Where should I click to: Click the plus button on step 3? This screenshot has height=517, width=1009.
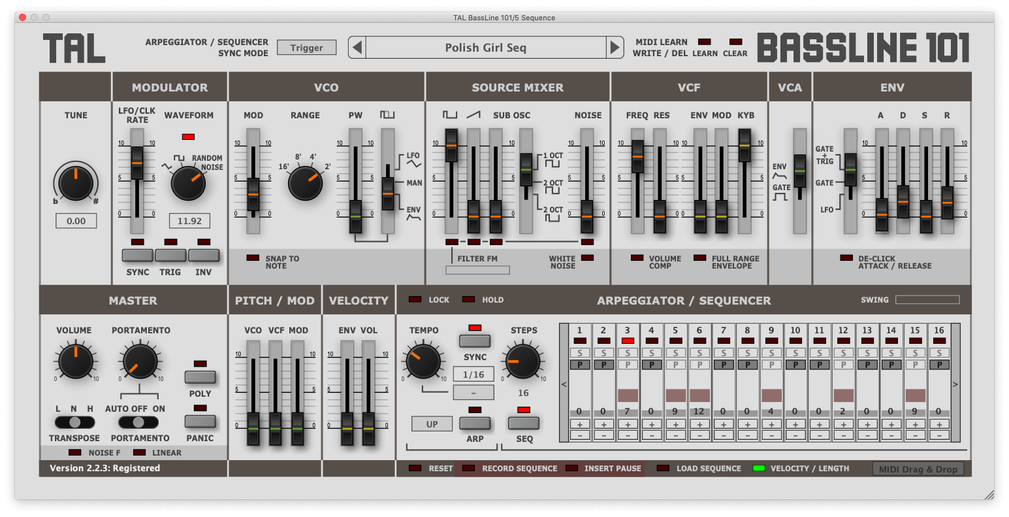628,424
